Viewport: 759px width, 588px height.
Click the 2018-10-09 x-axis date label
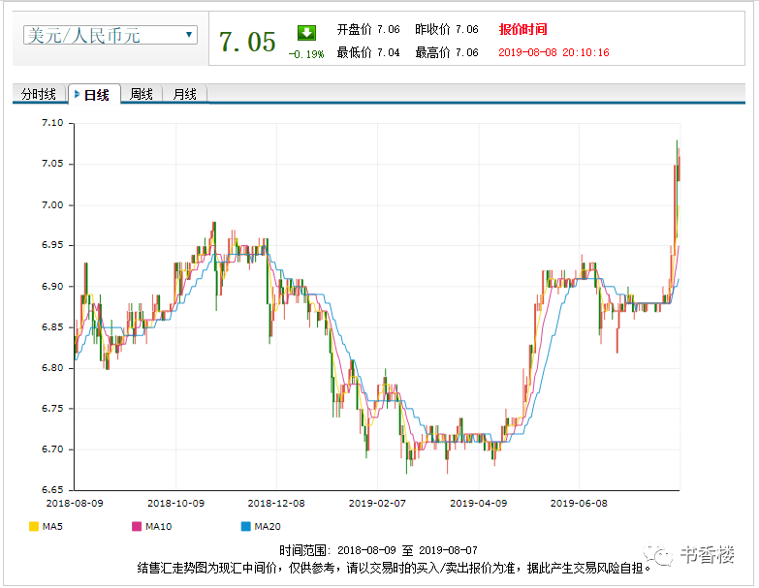click(x=175, y=503)
